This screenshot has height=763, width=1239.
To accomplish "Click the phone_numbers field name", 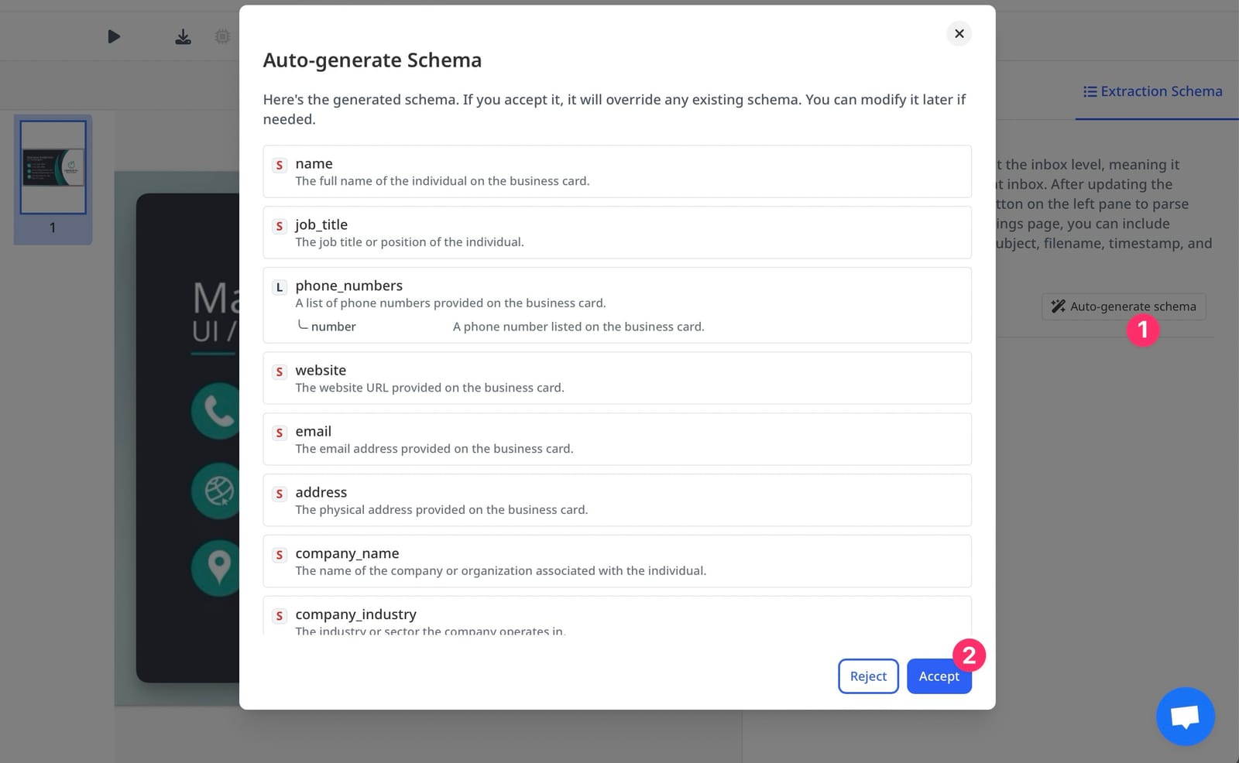I will pos(348,286).
